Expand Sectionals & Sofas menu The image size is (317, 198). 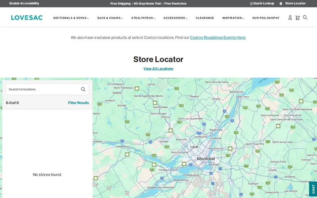pyautogui.click(x=71, y=18)
